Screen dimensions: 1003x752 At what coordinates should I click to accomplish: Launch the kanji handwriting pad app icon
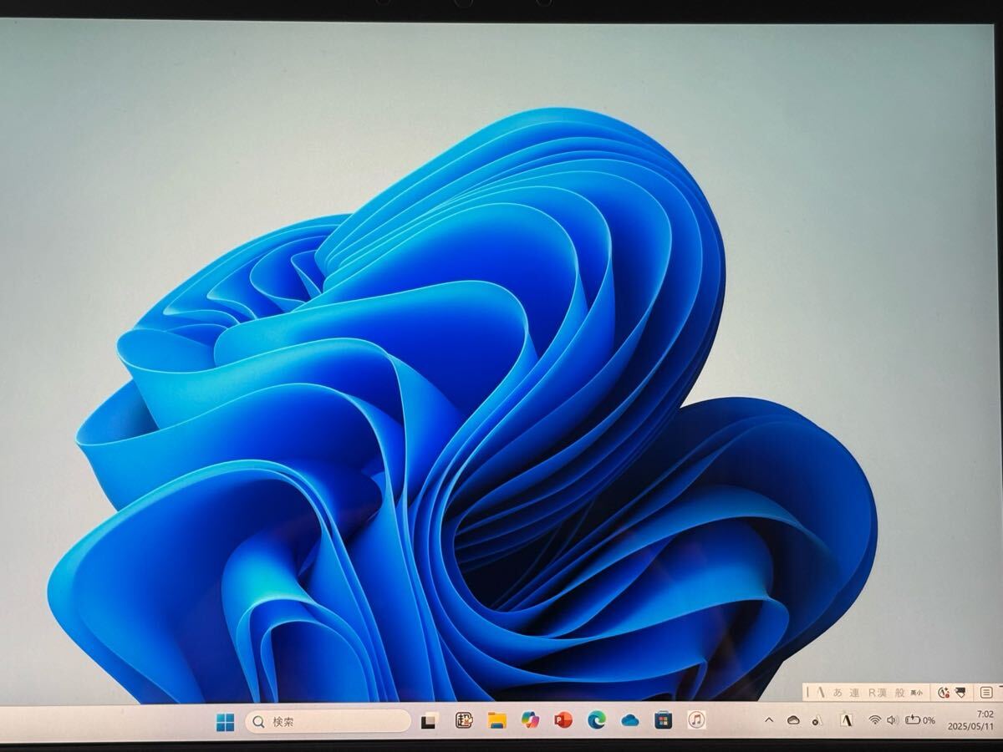coord(464,720)
